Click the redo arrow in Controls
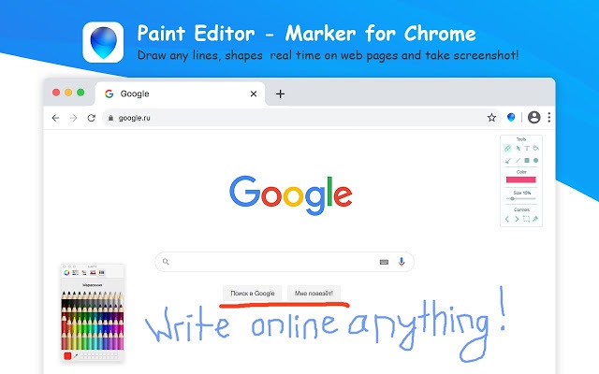The image size is (599, 374). pyautogui.click(x=517, y=219)
